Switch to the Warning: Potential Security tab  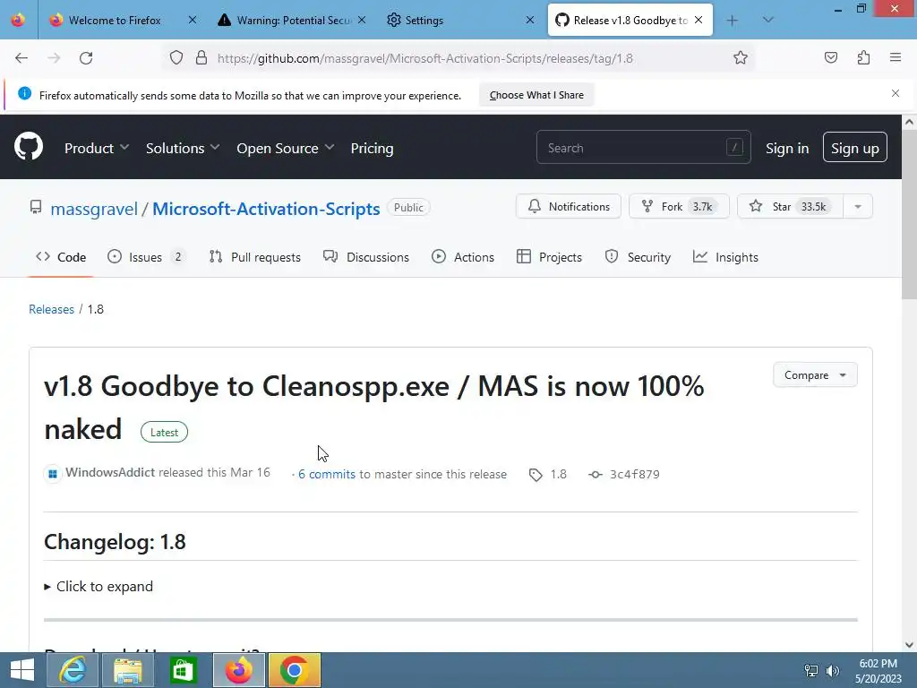pos(284,21)
